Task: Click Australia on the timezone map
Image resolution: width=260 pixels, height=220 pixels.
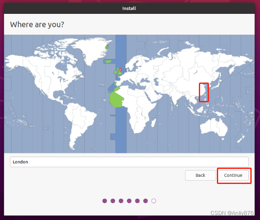Action: (214, 127)
